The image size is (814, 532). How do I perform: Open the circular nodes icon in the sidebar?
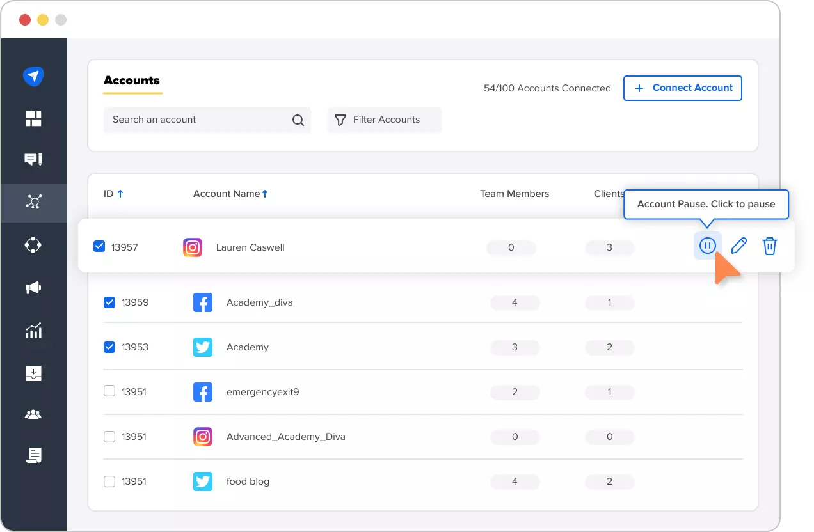click(33, 245)
